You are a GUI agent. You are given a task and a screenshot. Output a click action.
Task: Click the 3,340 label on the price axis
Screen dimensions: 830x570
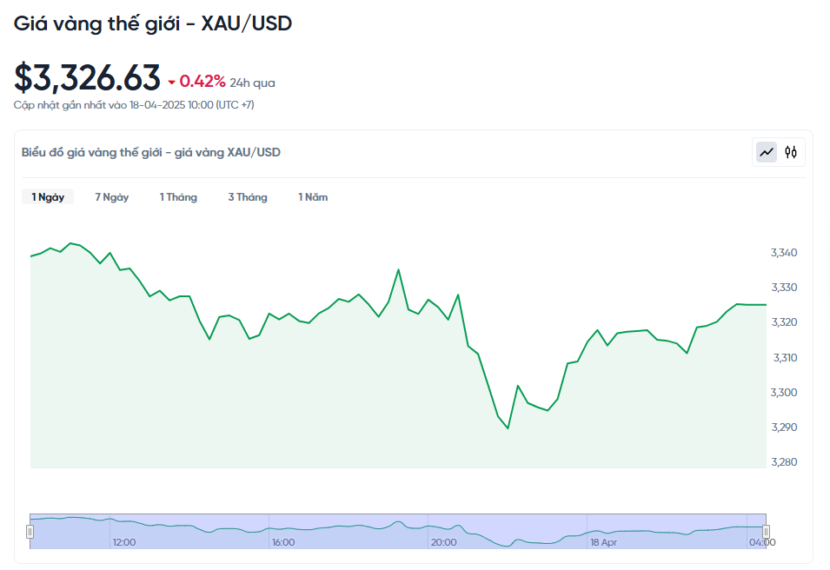(x=784, y=253)
